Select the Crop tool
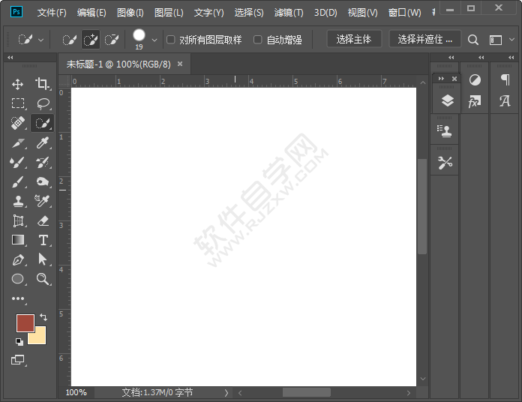522x402 pixels. (43, 84)
